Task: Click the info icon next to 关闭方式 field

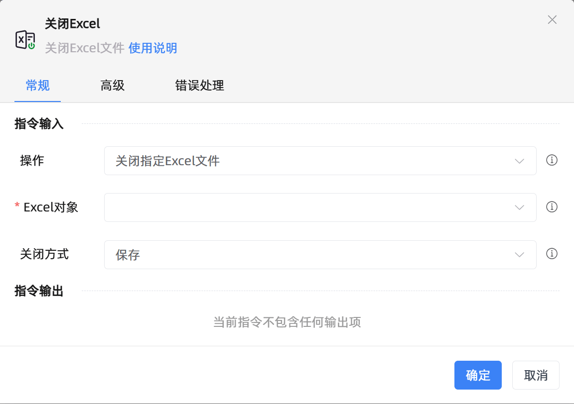Action: [x=552, y=254]
